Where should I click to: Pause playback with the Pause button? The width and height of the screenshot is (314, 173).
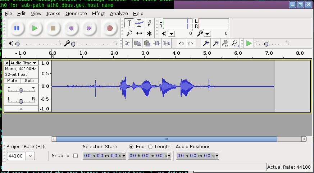click(x=17, y=28)
